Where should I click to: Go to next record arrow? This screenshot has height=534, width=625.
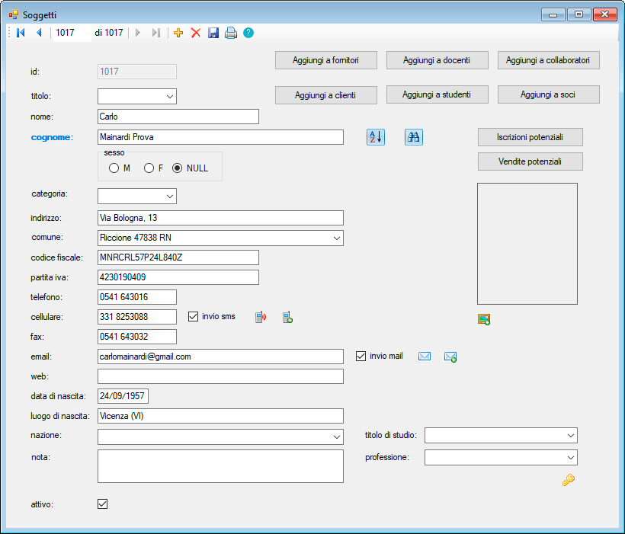[x=138, y=33]
